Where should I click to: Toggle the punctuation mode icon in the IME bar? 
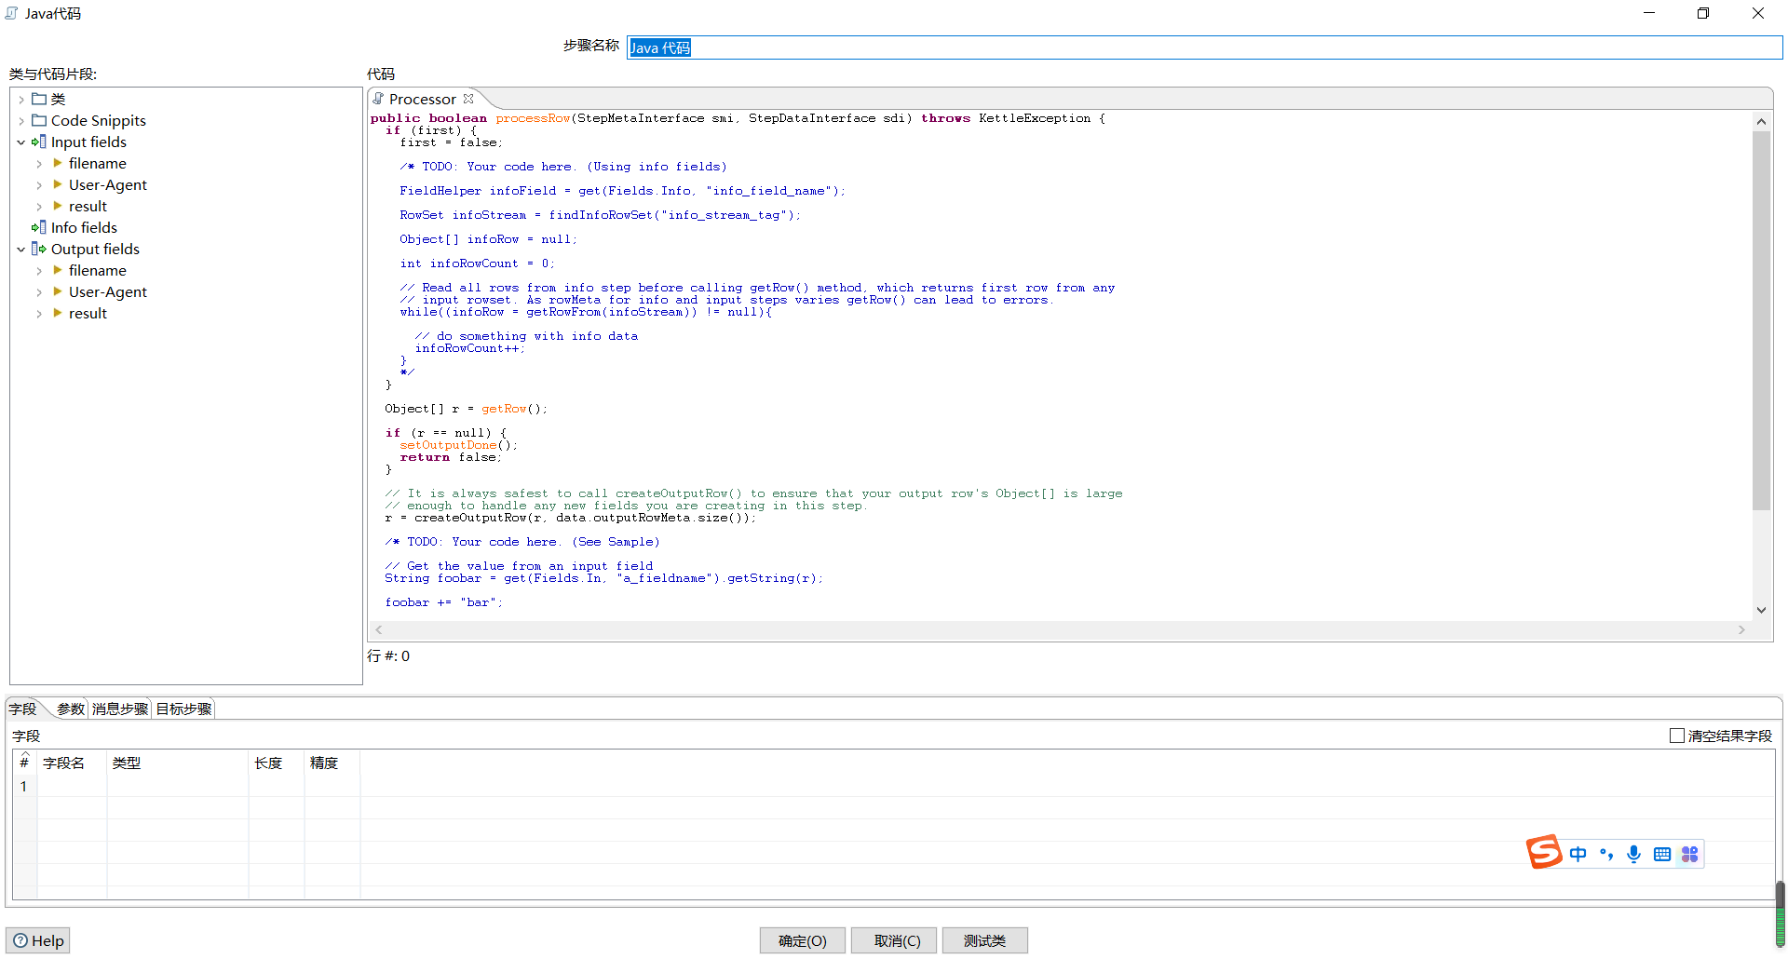1606,854
